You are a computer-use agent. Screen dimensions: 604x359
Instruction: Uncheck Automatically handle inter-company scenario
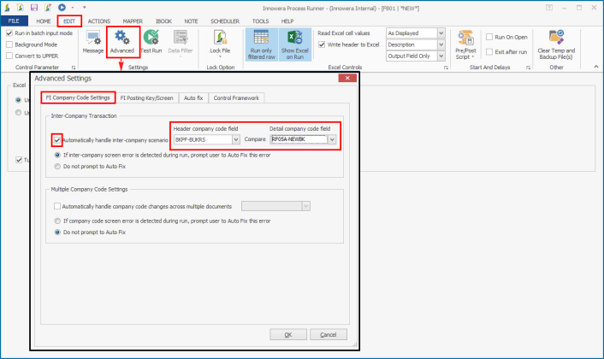point(57,139)
